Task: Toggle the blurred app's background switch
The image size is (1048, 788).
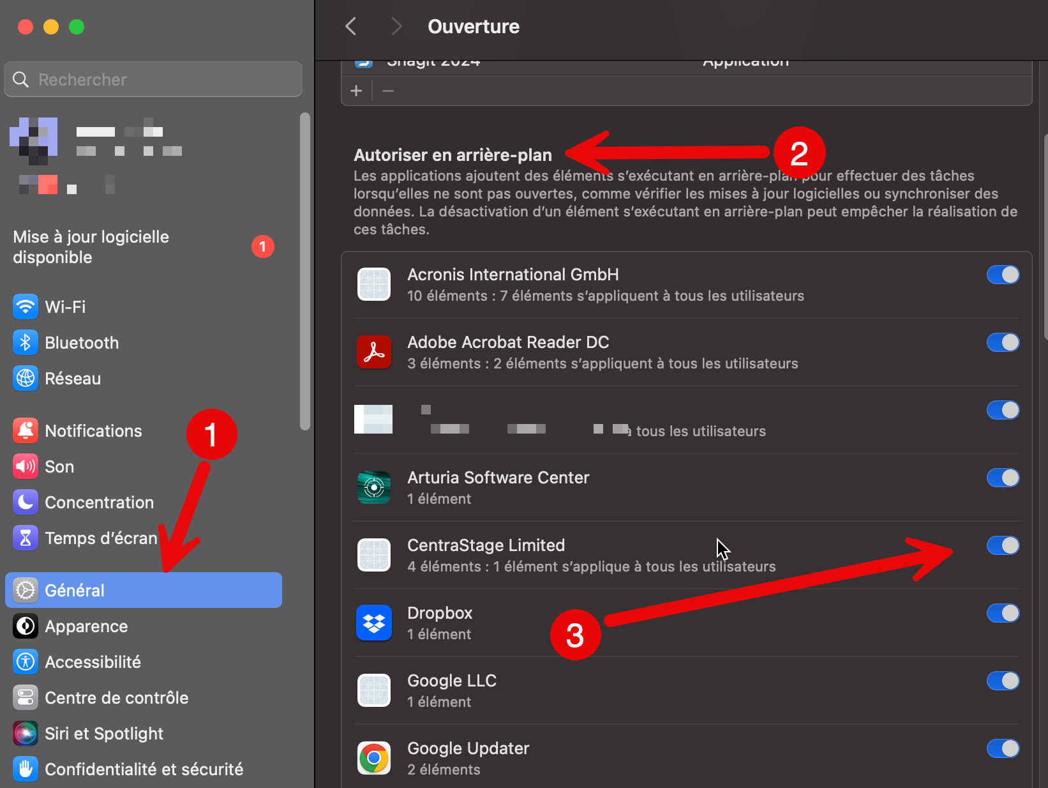Action: [x=1003, y=411]
